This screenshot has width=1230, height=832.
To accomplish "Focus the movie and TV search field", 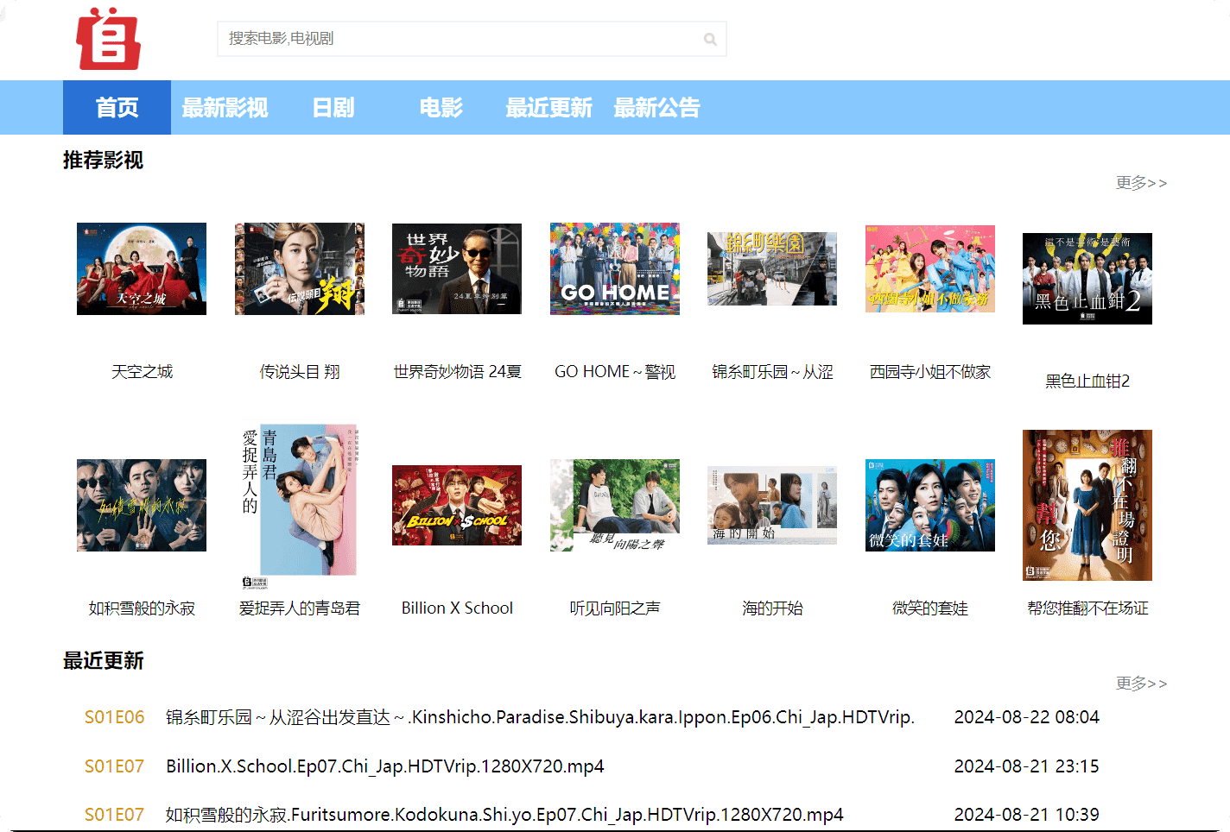I will (x=472, y=39).
